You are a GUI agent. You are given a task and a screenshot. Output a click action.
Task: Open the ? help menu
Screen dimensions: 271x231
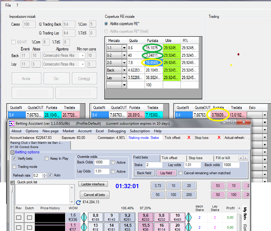17,5
